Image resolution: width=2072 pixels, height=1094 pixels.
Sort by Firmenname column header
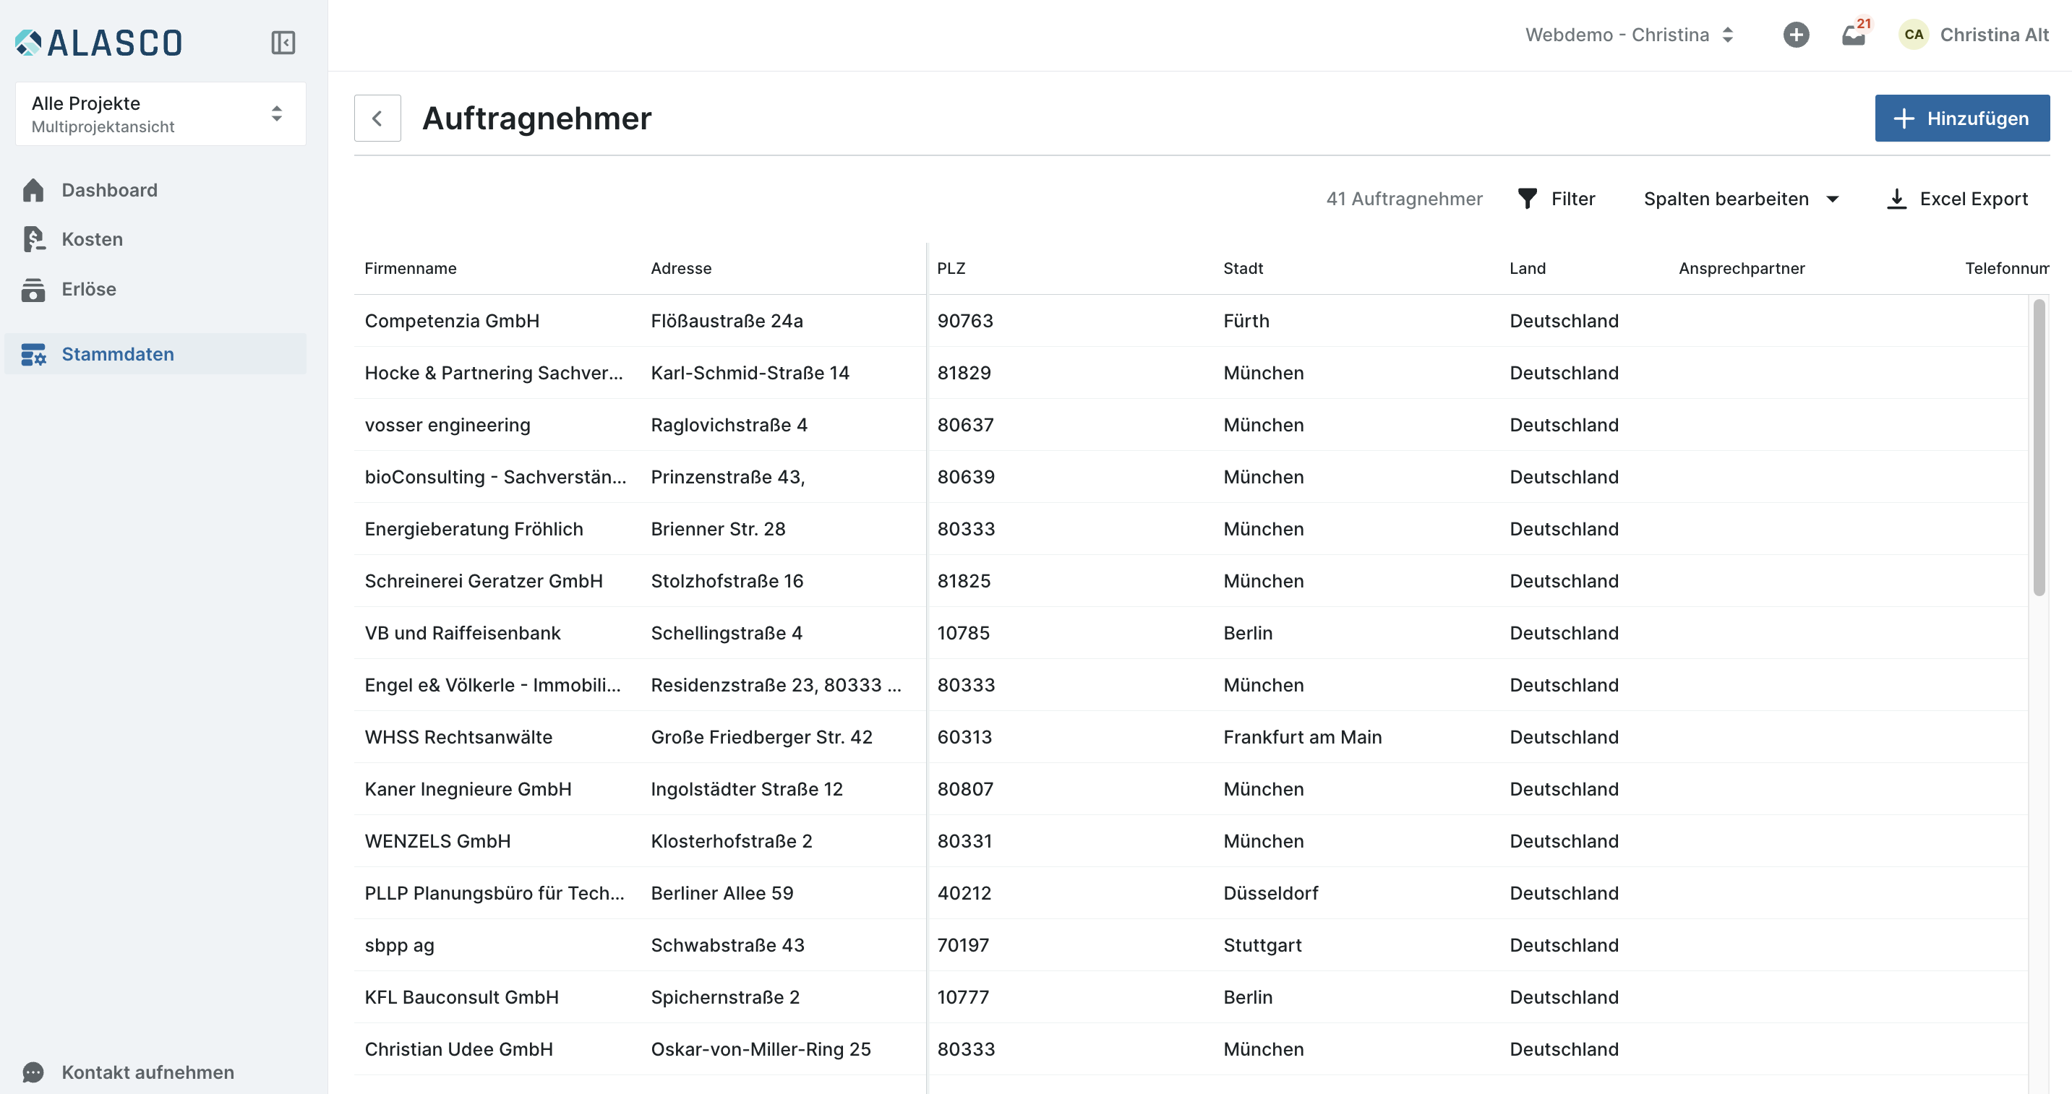click(410, 269)
